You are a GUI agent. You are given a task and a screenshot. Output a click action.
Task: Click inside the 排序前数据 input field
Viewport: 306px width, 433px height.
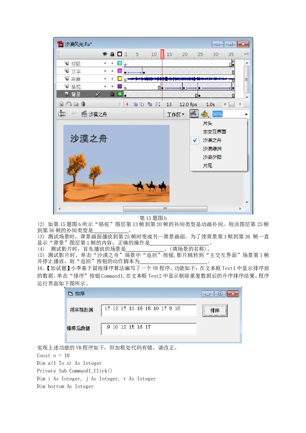pyautogui.click(x=148, y=310)
